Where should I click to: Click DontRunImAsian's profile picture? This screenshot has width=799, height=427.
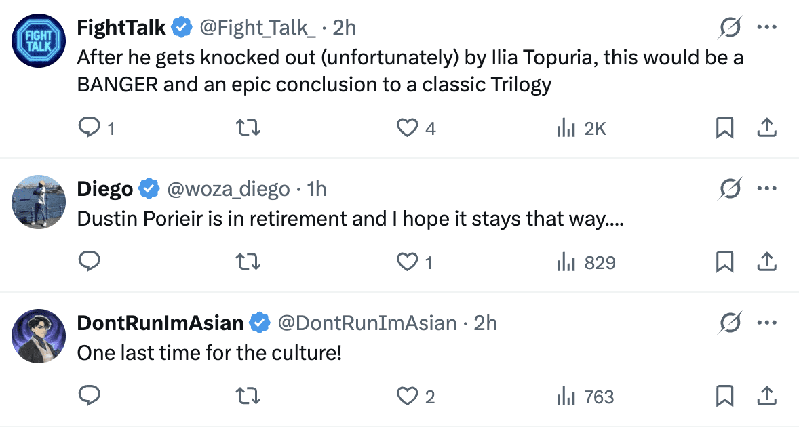click(39, 338)
